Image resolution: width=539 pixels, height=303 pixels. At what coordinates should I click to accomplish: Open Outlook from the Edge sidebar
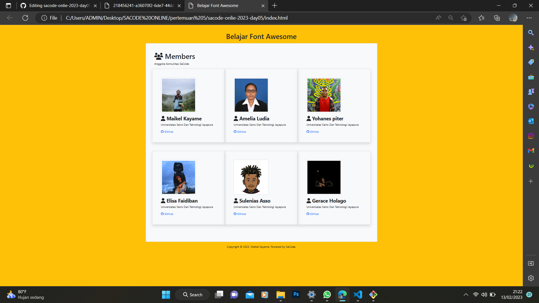pyautogui.click(x=531, y=121)
